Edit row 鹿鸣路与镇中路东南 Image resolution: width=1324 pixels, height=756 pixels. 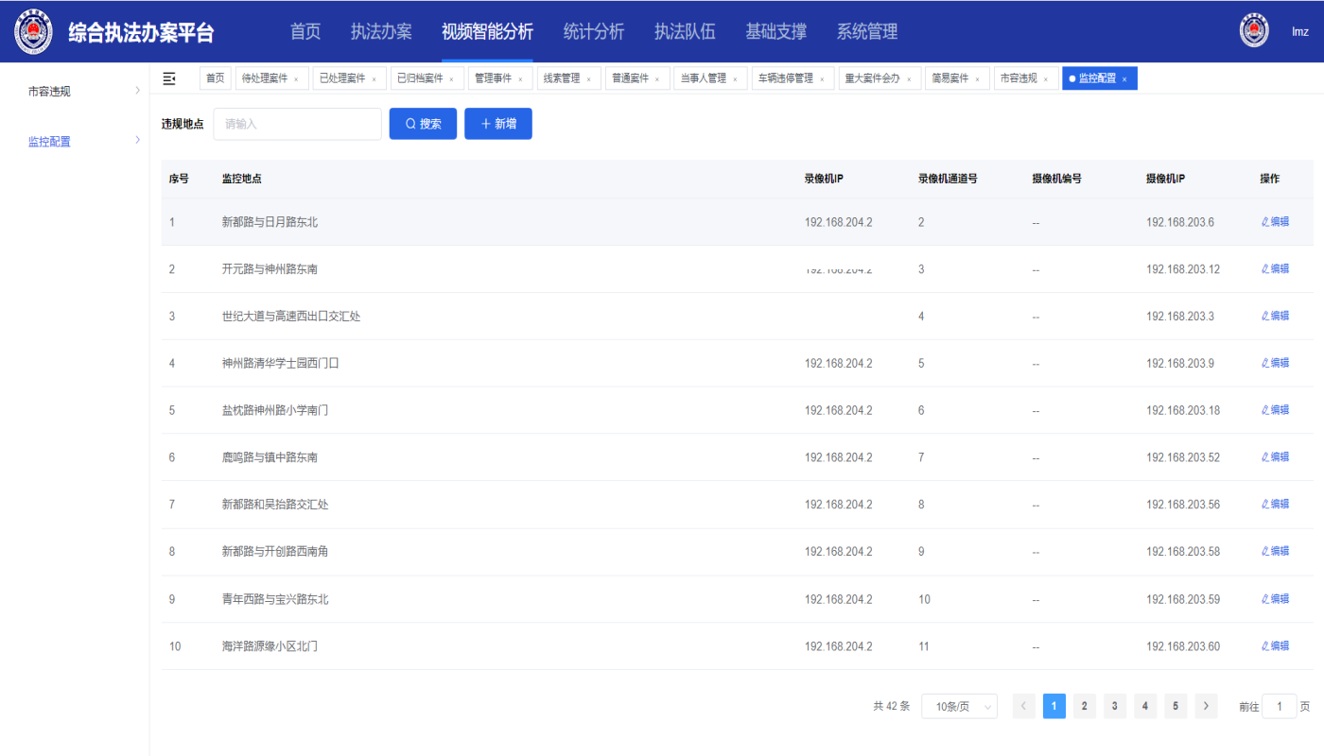pos(1275,457)
